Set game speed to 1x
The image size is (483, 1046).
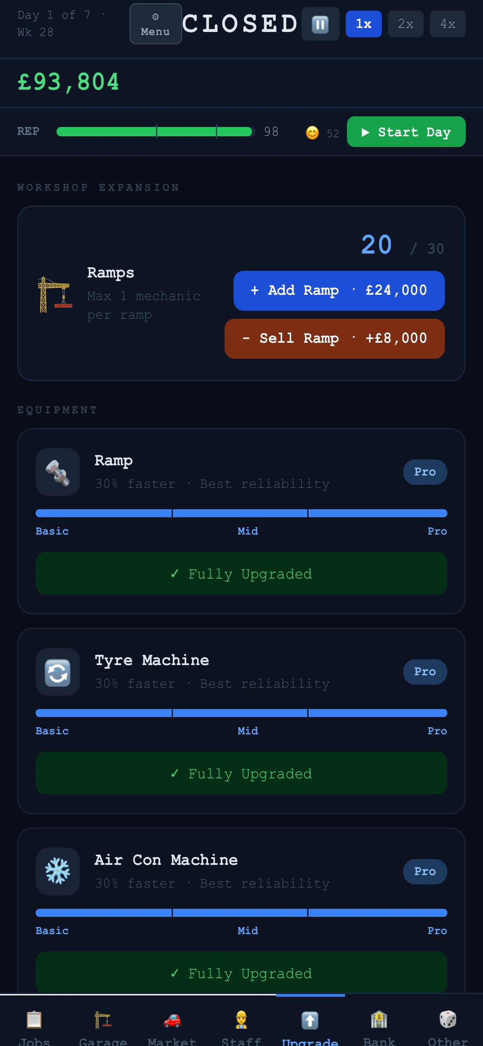pyautogui.click(x=363, y=24)
